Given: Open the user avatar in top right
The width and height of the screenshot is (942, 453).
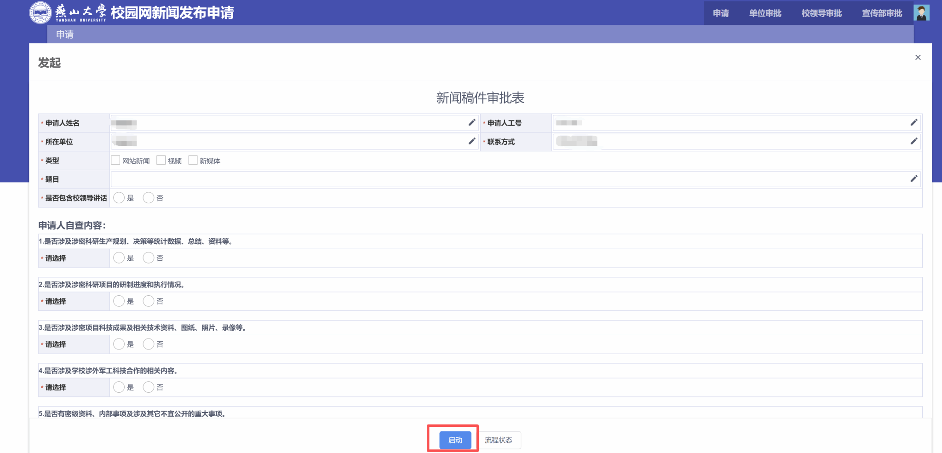Looking at the screenshot, I should [921, 13].
